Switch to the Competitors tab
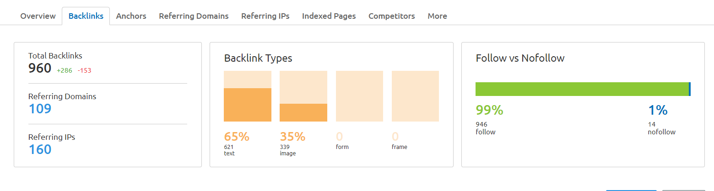 [x=391, y=16]
